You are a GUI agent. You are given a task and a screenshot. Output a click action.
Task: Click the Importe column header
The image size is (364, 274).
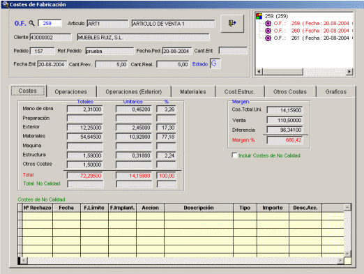pos(273,208)
